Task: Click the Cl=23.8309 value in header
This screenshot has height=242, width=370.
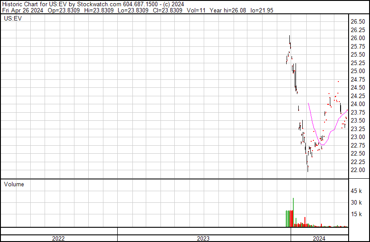Action: (168, 11)
